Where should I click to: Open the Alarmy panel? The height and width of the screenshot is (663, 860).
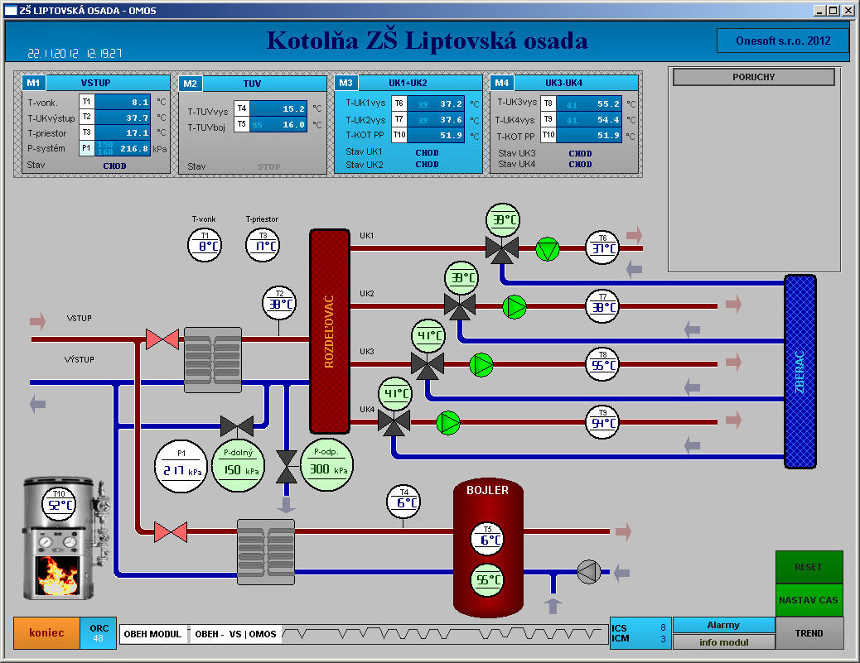tap(723, 625)
